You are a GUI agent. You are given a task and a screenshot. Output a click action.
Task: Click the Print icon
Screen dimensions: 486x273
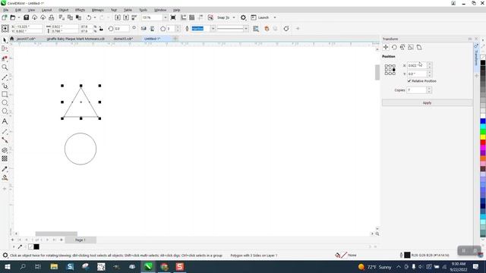coord(51,17)
